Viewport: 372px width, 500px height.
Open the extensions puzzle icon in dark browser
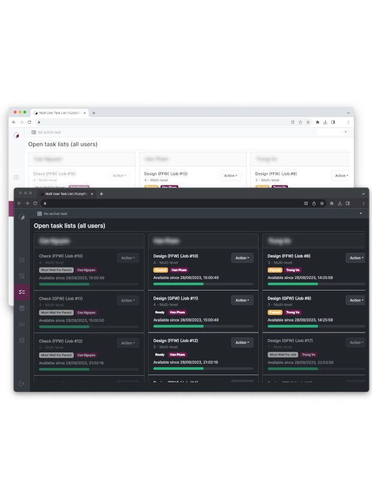tap(331, 203)
